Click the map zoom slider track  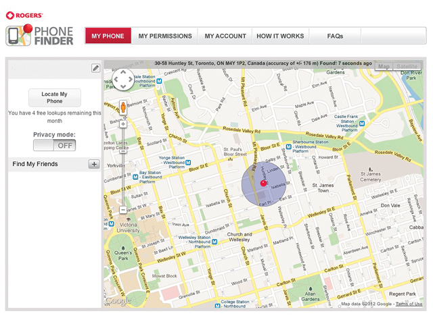[122, 169]
